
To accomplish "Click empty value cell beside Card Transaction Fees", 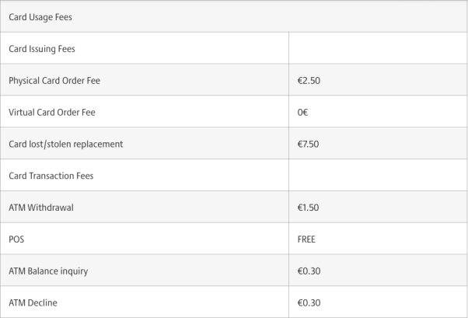I will 378,175.
